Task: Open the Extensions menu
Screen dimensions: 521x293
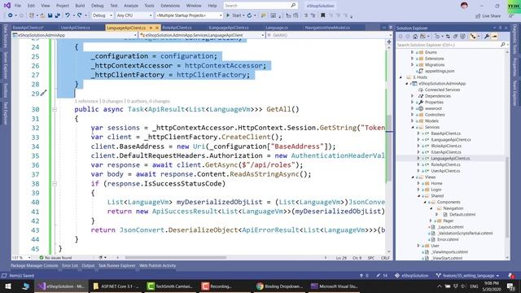Action: [170, 6]
